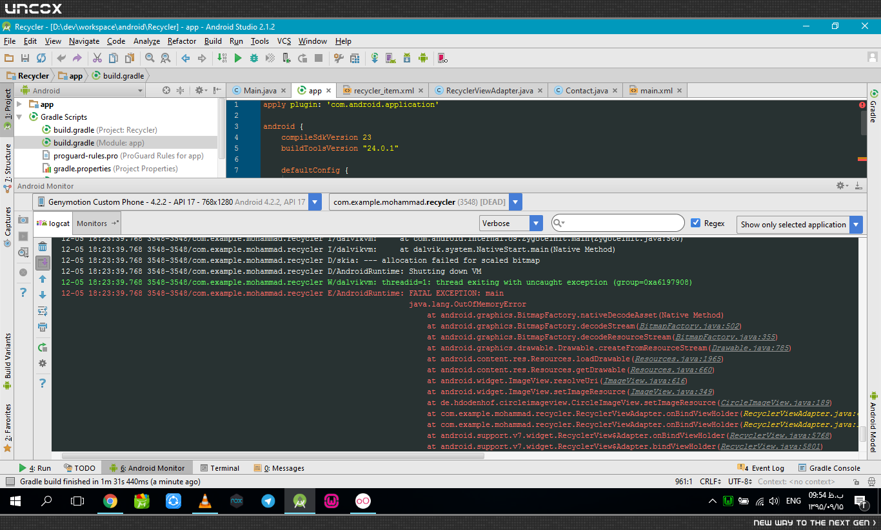Collapse the Gradle Scripts node
This screenshot has height=530, width=881.
pyautogui.click(x=19, y=117)
